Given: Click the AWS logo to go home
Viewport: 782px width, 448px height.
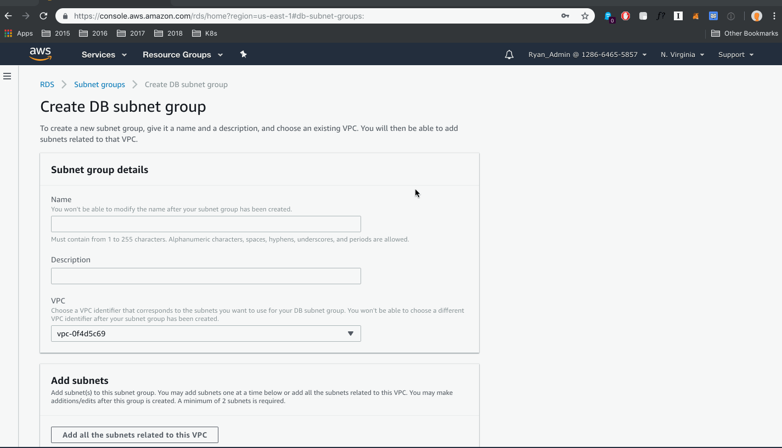Looking at the screenshot, I should tap(39, 54).
